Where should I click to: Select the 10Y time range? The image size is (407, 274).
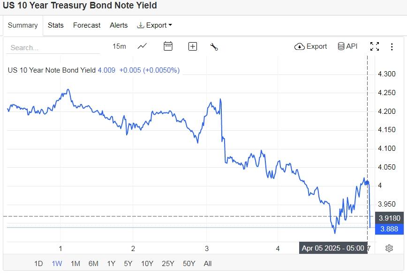pyautogui.click(x=147, y=263)
